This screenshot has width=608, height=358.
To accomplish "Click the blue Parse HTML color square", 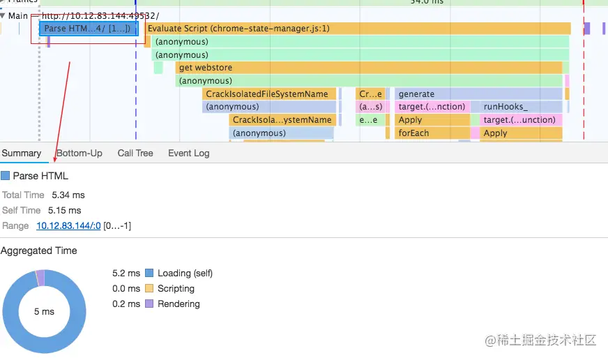I will [x=5, y=176].
